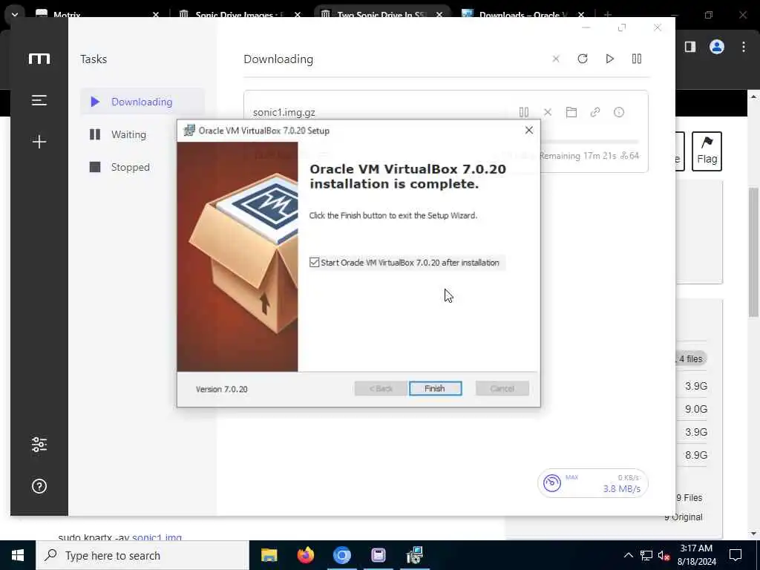
Task: Show hidden system tray icons
Action: click(628, 555)
